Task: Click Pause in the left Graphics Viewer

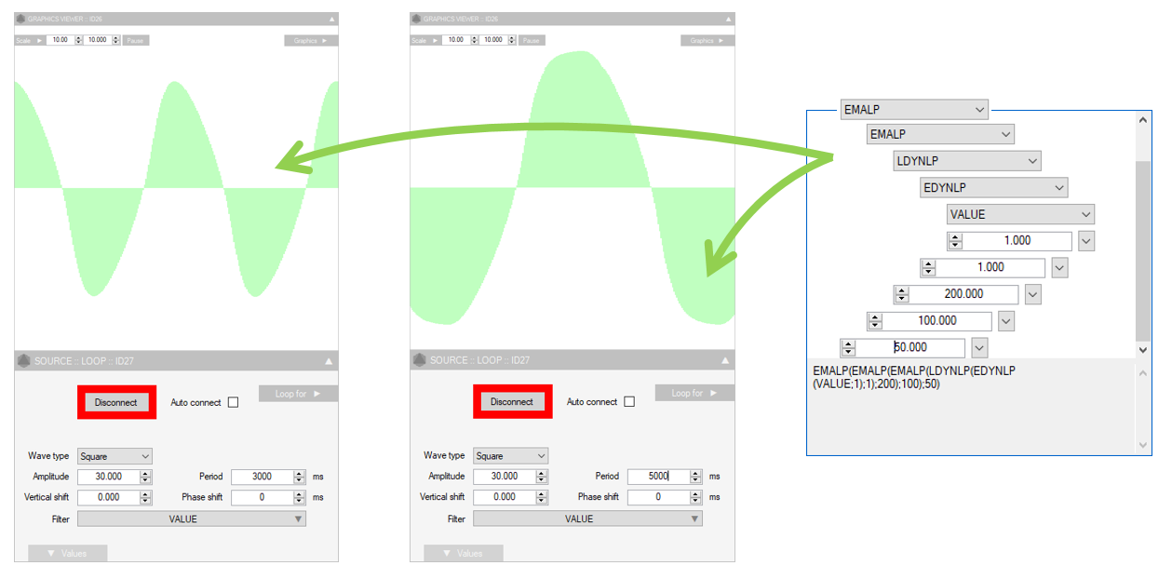Action: (135, 40)
